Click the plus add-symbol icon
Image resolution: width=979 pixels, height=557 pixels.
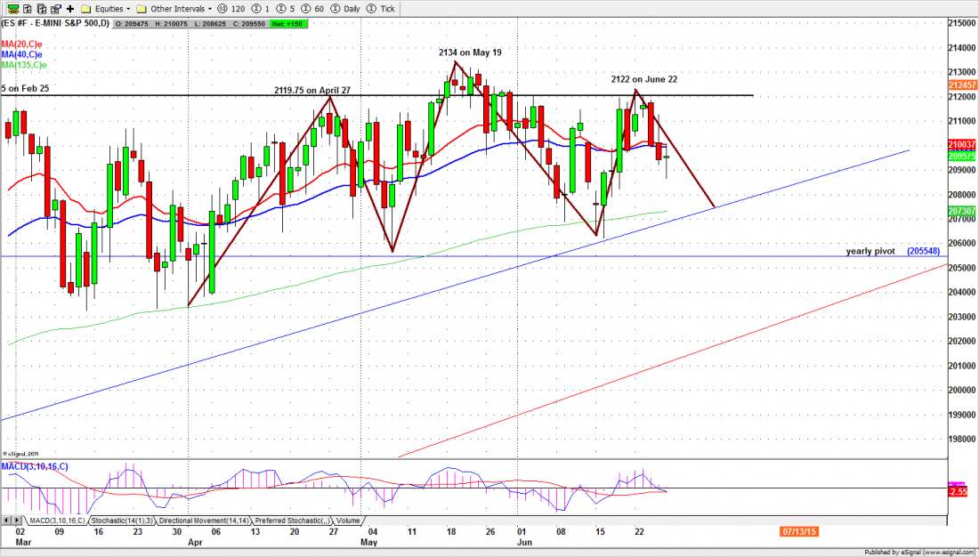click(69, 7)
